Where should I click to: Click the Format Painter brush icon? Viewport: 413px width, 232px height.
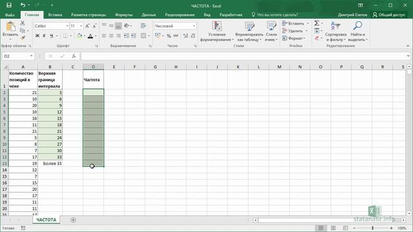click(23, 38)
